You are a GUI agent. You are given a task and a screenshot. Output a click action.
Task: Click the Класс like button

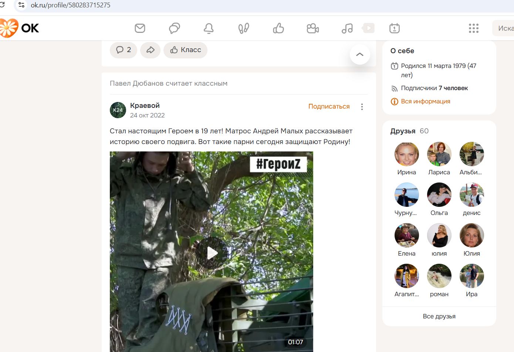(x=185, y=50)
